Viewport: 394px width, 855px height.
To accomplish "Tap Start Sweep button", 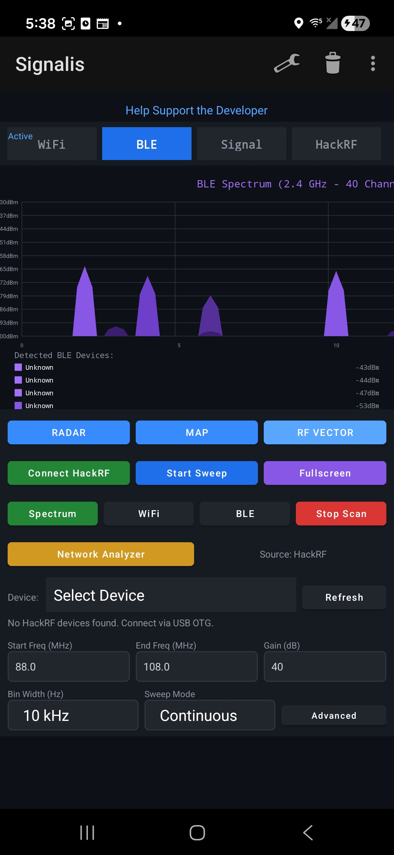I will click(197, 473).
